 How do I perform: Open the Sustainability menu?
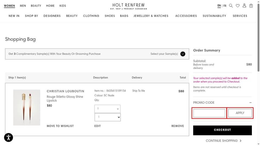[x=214, y=16]
